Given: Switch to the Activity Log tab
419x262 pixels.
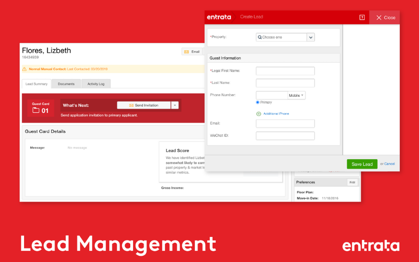Looking at the screenshot, I should (x=96, y=84).
